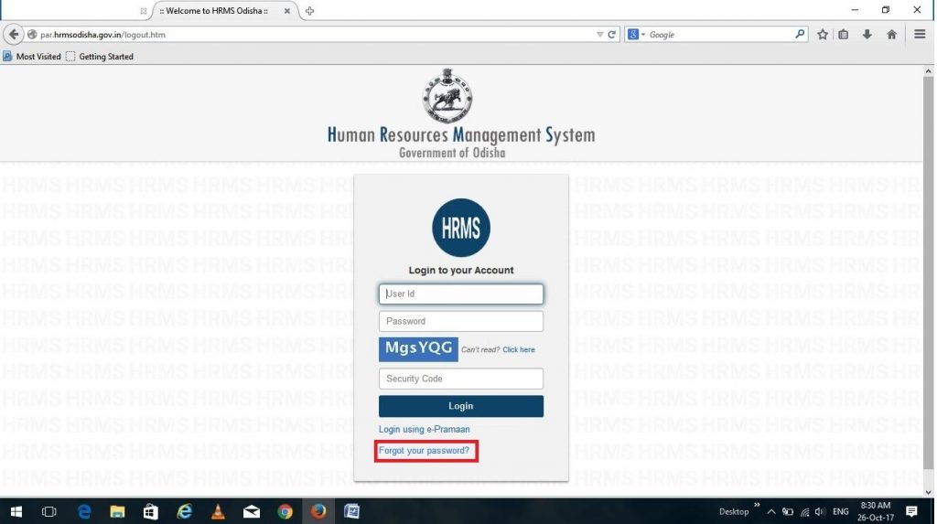Viewport: 937px width, 524px height.
Task: Click the MgsYQG captcha image
Action: click(418, 349)
